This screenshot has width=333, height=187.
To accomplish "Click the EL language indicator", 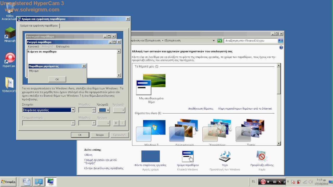I will click(x=254, y=182).
